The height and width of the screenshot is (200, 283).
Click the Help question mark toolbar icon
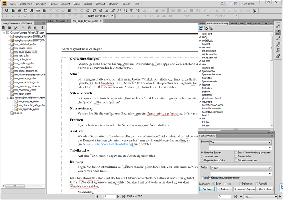pyautogui.click(x=7, y=10)
